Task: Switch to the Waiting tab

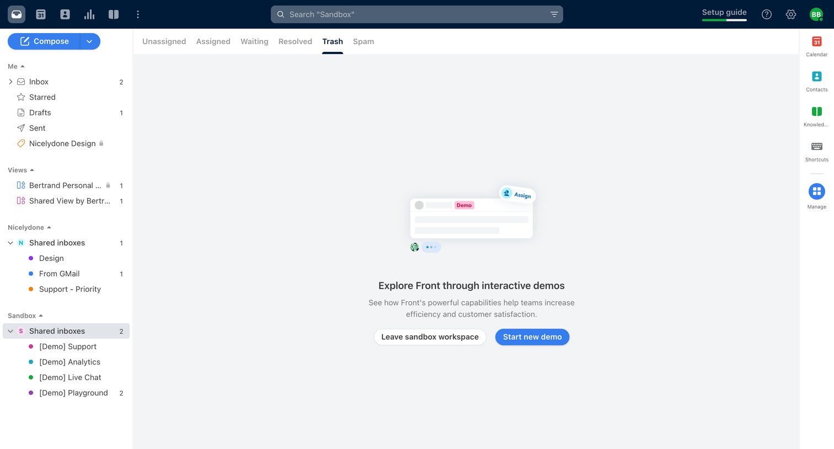Action: coord(254,41)
